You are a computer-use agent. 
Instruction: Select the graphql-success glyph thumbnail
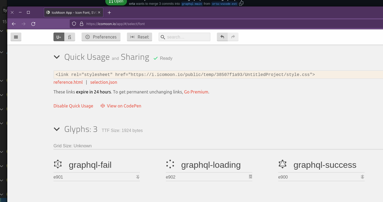pyautogui.click(x=283, y=164)
